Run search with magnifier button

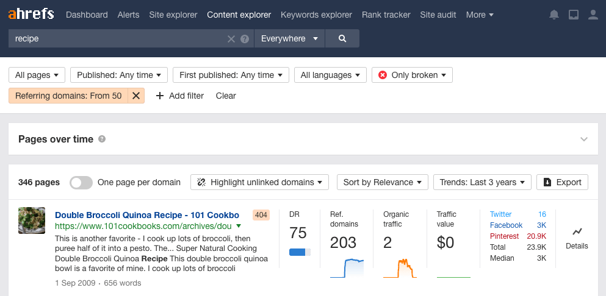[342, 38]
